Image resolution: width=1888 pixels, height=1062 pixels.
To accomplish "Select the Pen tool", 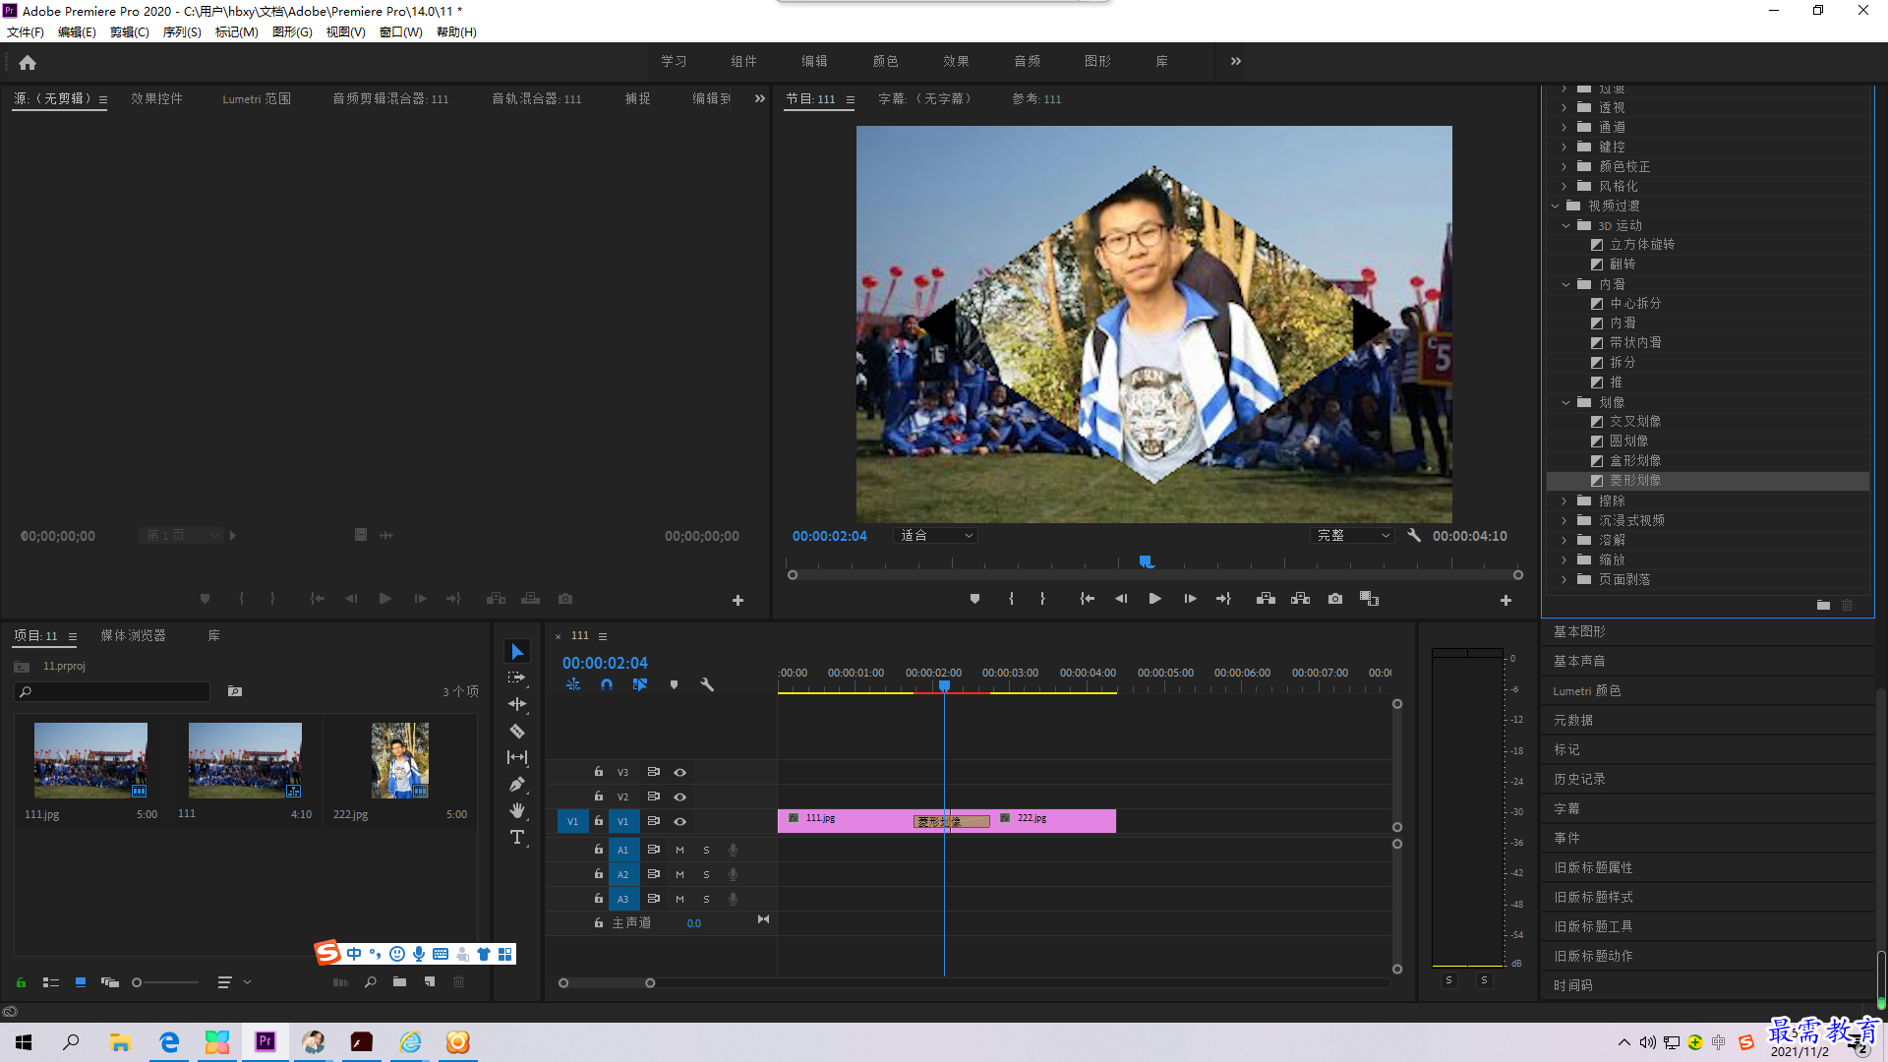I will (517, 784).
